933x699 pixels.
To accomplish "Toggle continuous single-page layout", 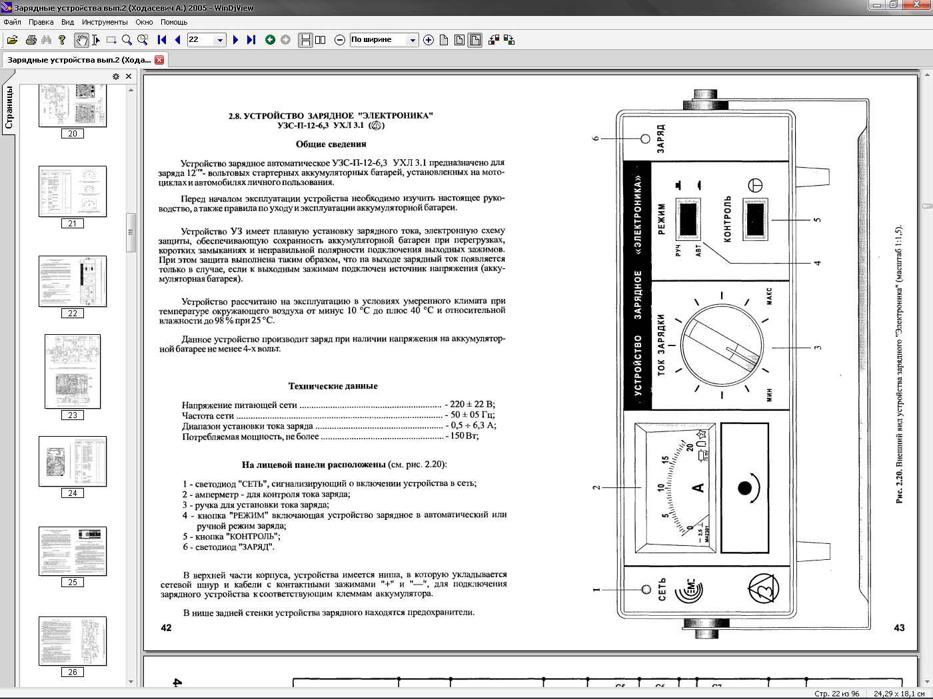I will [x=305, y=40].
